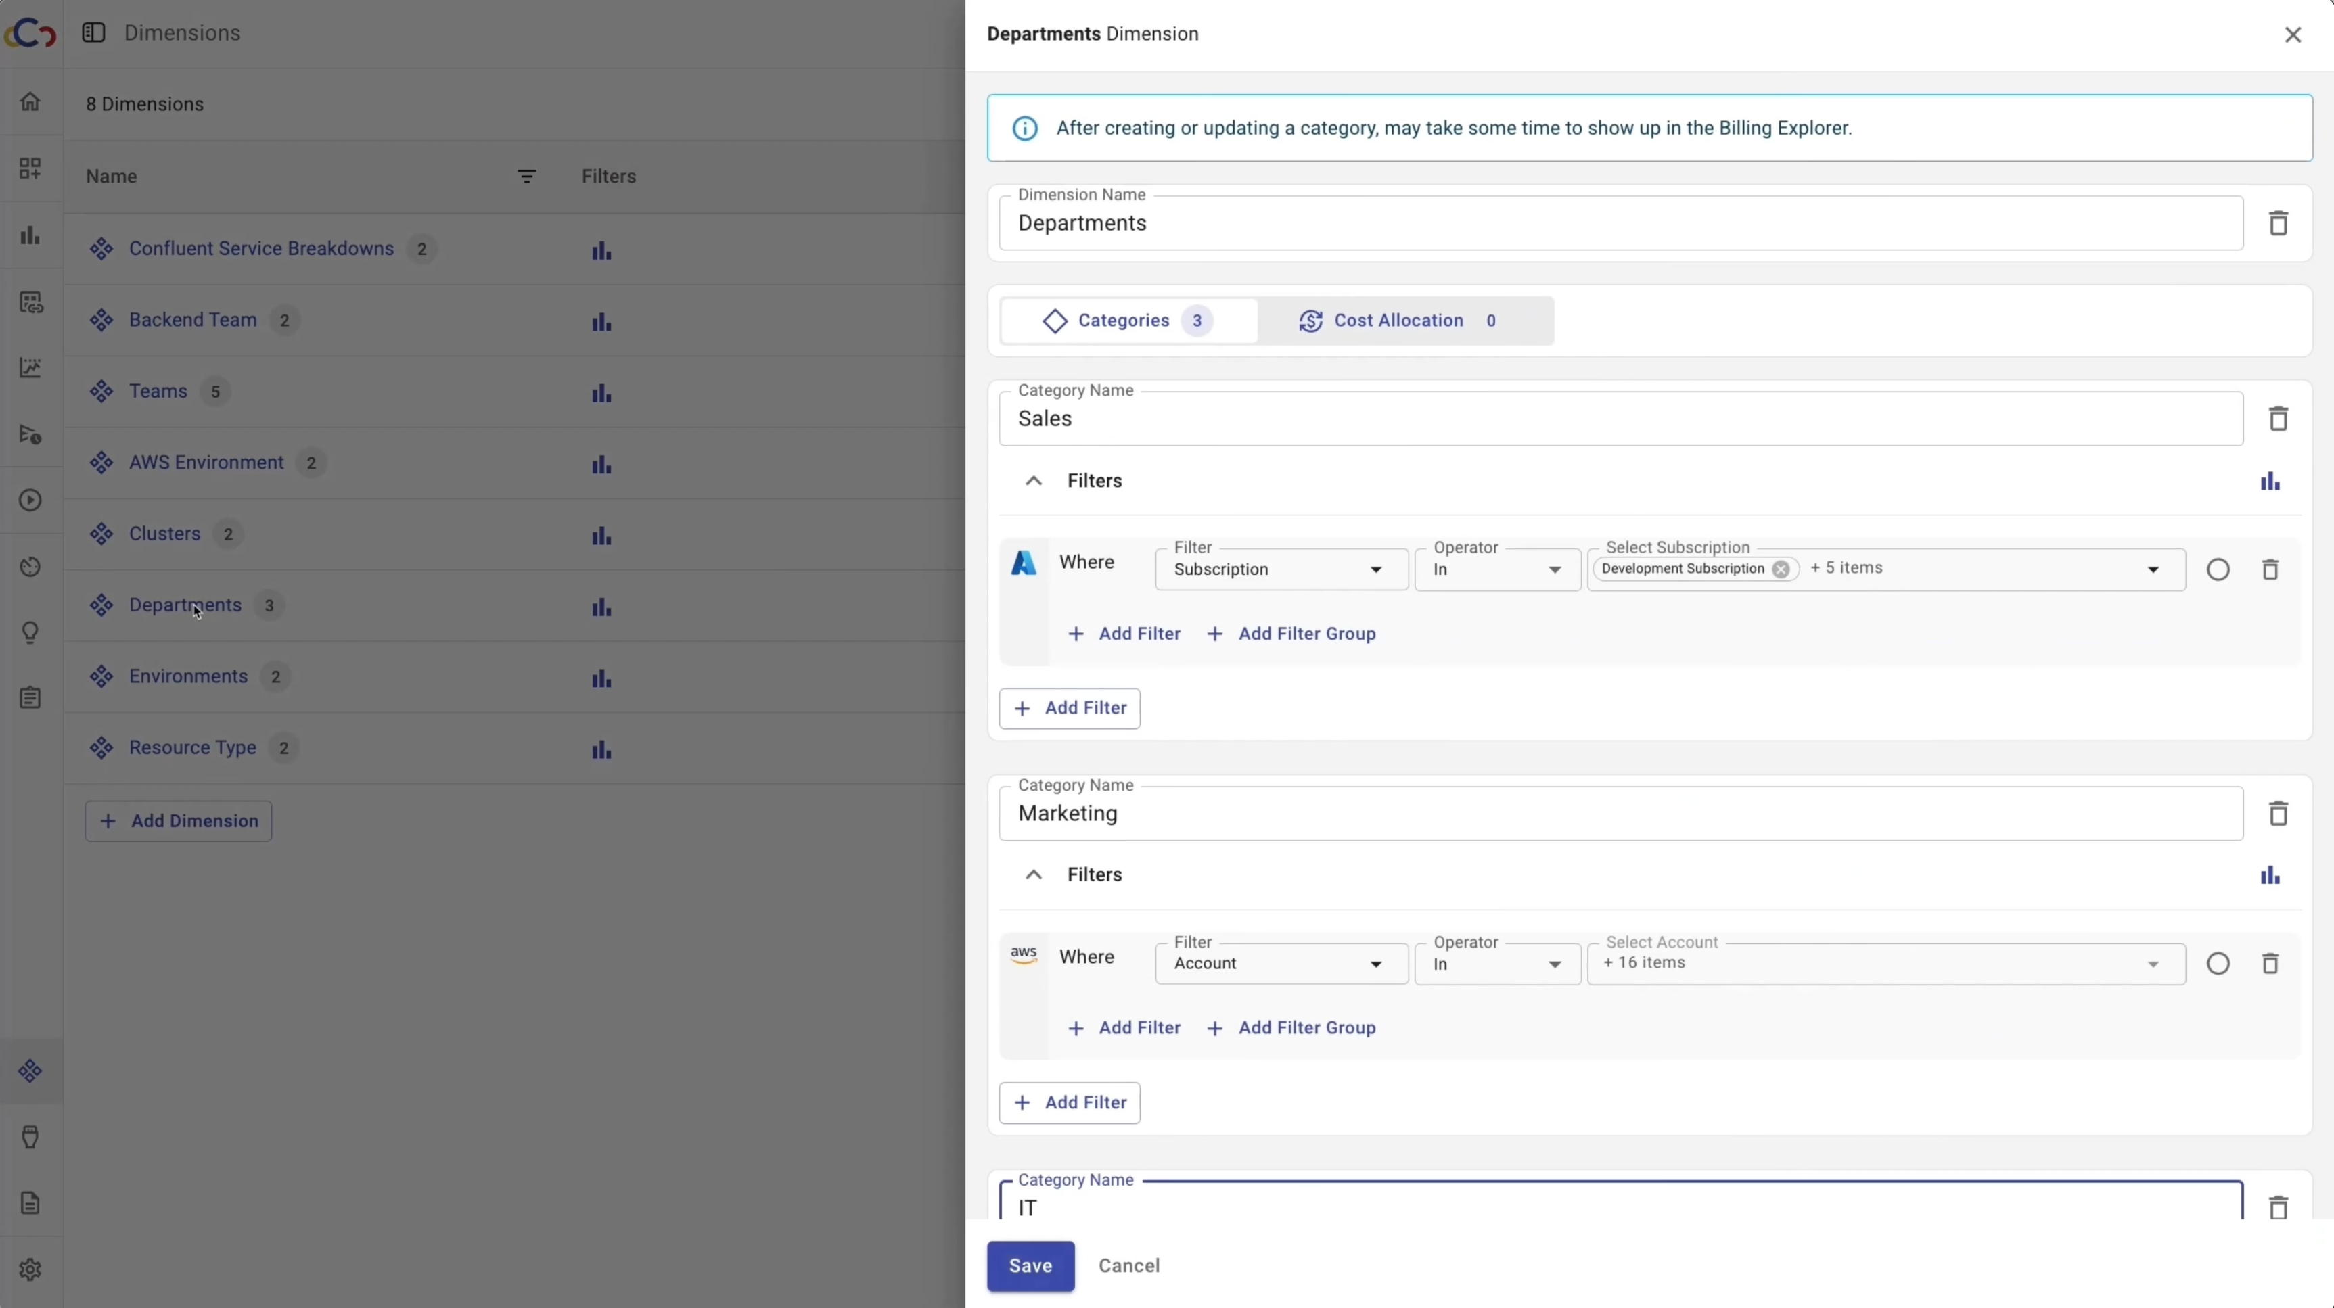This screenshot has width=2334, height=1308.
Task: Delete the Departments dimension with the trash icon
Action: click(2278, 223)
